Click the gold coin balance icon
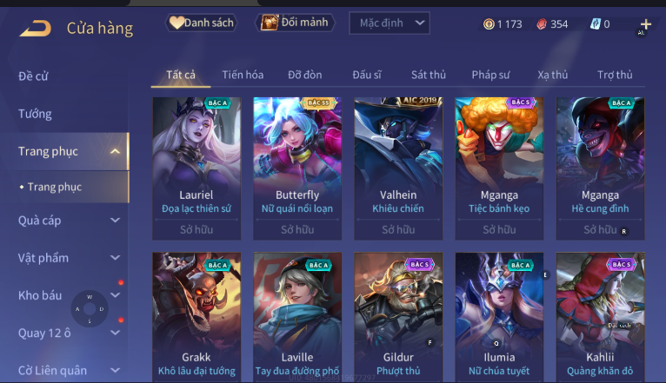Viewport: 666px width, 383px height. tap(489, 24)
